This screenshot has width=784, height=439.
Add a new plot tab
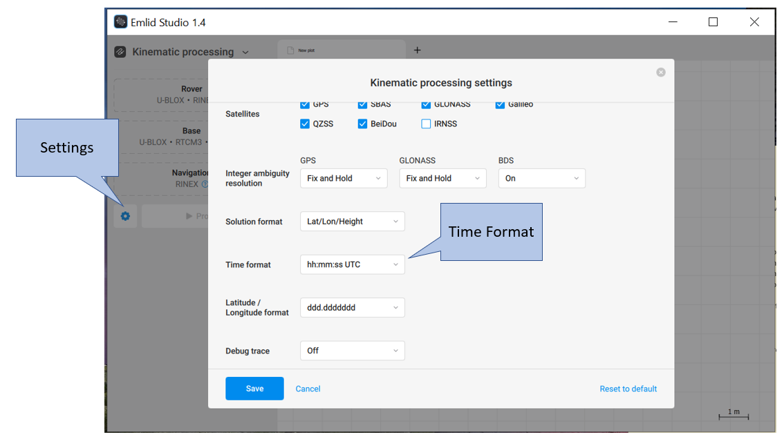tap(417, 50)
